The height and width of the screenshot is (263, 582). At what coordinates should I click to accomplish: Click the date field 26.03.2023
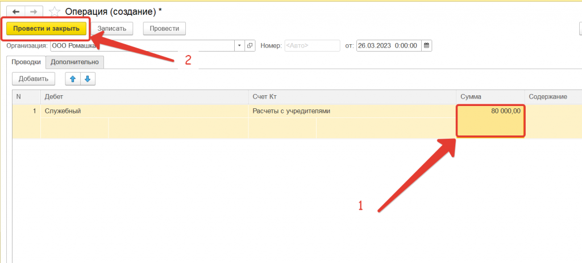click(x=389, y=45)
